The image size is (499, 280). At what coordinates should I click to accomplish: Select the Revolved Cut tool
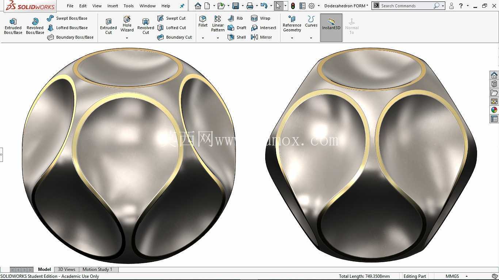pos(146,27)
